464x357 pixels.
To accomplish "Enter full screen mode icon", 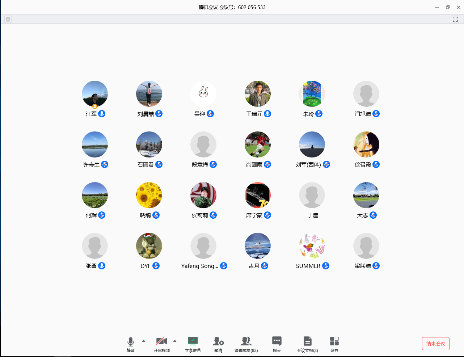I will point(455,19).
